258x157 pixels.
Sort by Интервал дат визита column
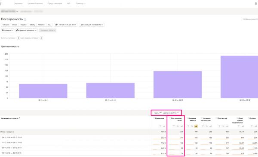tap(10, 118)
